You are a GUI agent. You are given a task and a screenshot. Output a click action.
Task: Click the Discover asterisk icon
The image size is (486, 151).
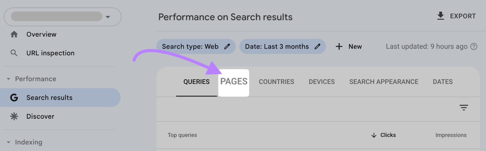click(14, 116)
